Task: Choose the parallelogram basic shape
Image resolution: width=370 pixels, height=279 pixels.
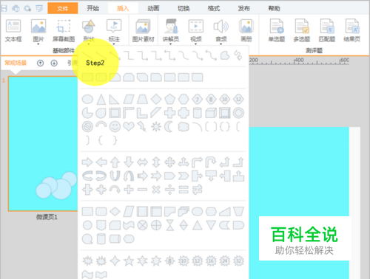Action: point(129,99)
